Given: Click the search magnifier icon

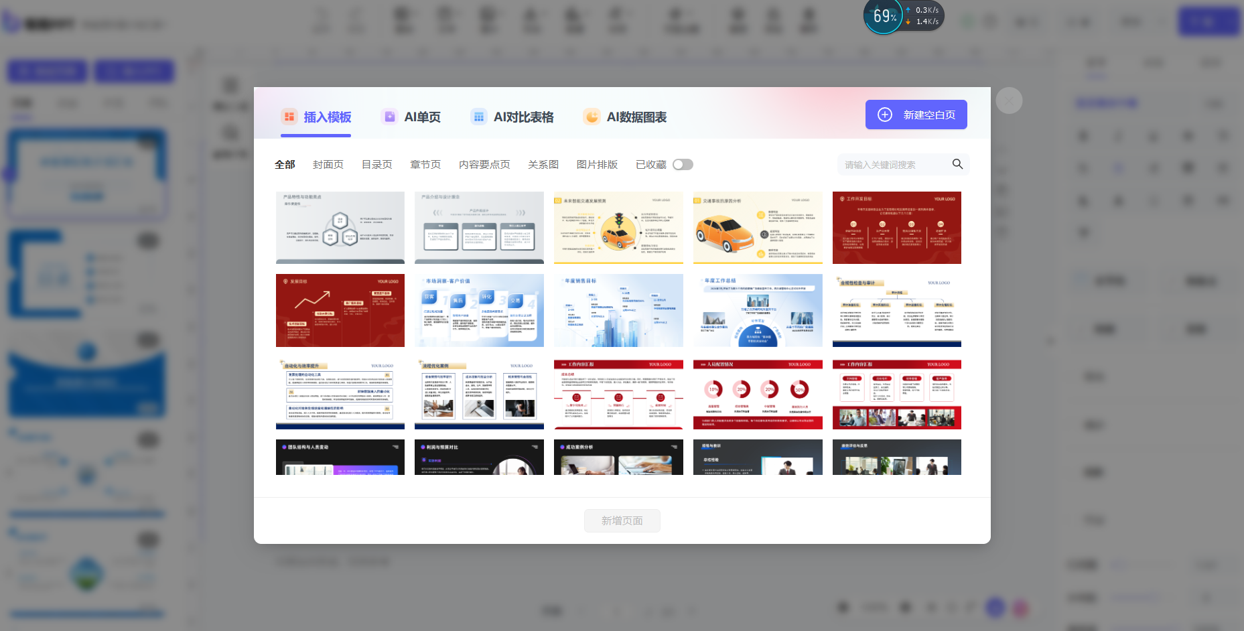Looking at the screenshot, I should click(957, 164).
